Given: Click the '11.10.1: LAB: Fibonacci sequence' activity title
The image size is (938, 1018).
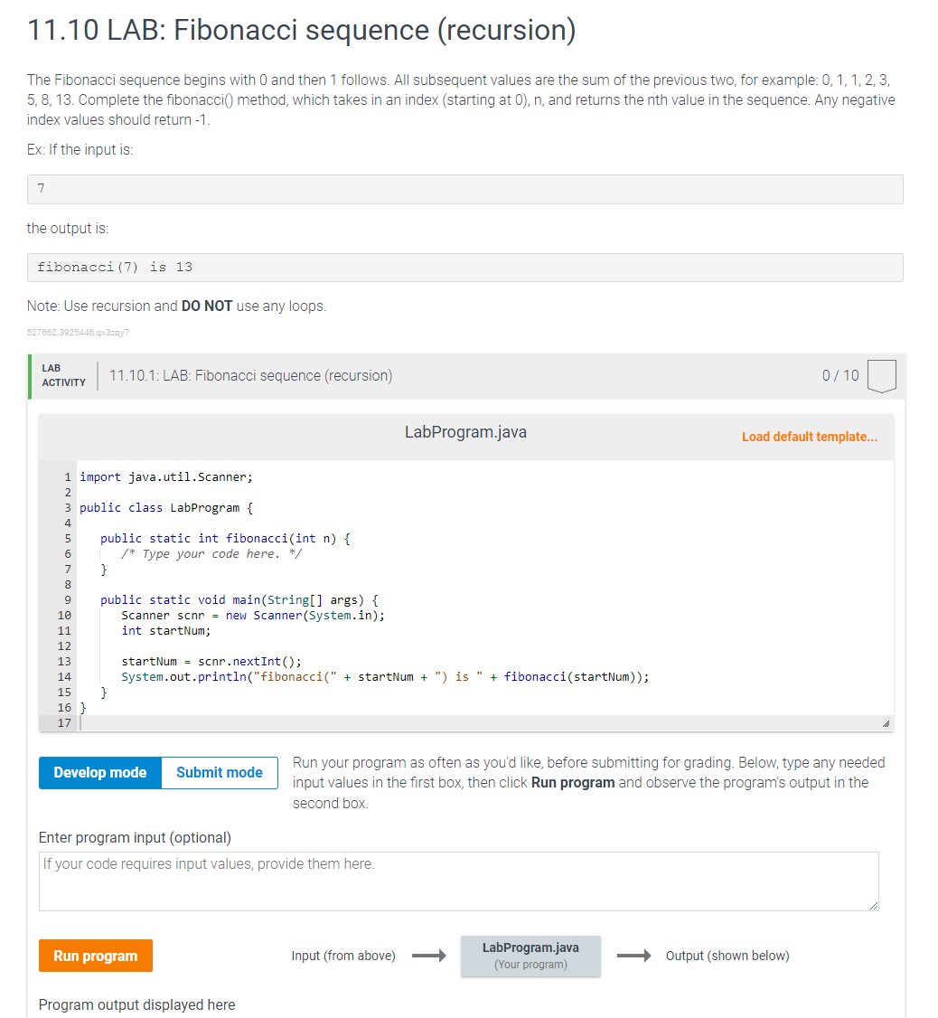Looking at the screenshot, I should click(x=250, y=376).
